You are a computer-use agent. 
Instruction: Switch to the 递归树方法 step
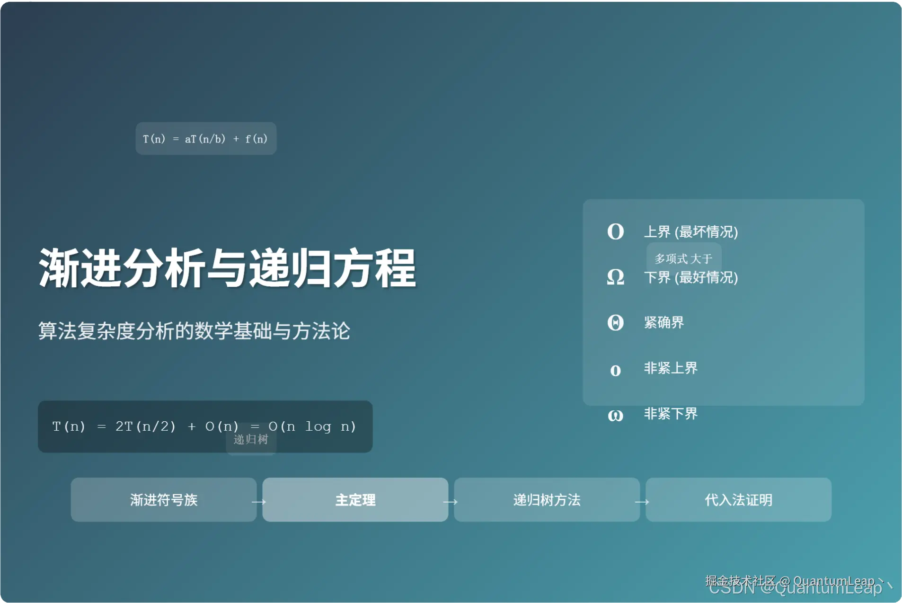[x=546, y=500]
